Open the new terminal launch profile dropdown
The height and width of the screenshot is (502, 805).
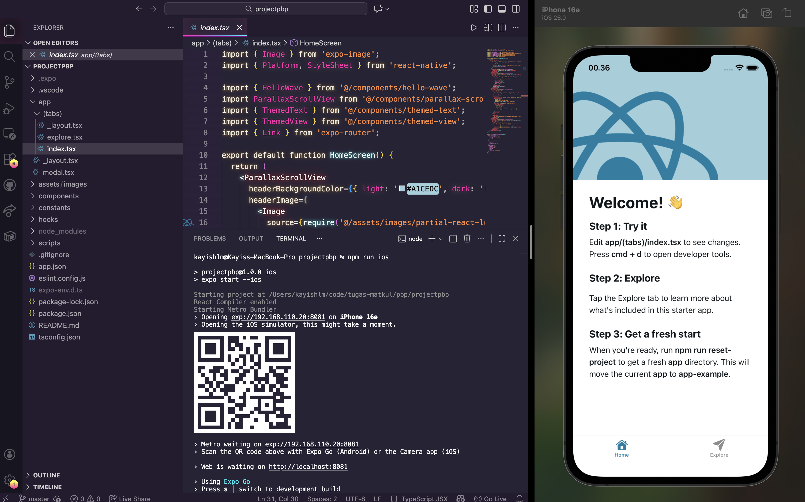(x=441, y=239)
